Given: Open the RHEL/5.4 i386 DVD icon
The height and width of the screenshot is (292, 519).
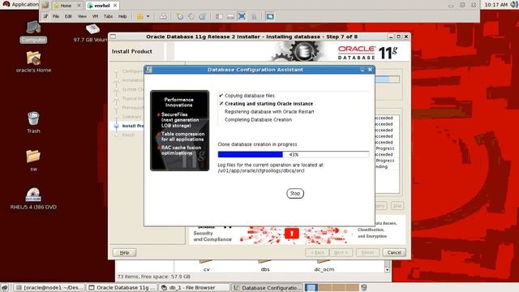Looking at the screenshot, I should pyautogui.click(x=33, y=199).
